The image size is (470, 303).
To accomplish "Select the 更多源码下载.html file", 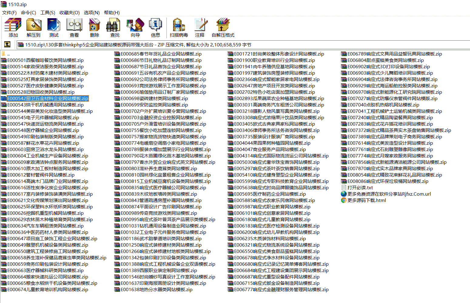I will coord(367,200).
